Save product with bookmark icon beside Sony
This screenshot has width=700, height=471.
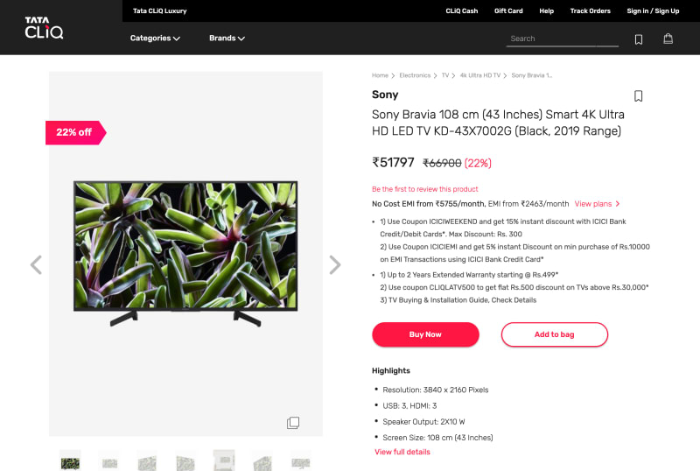(639, 96)
